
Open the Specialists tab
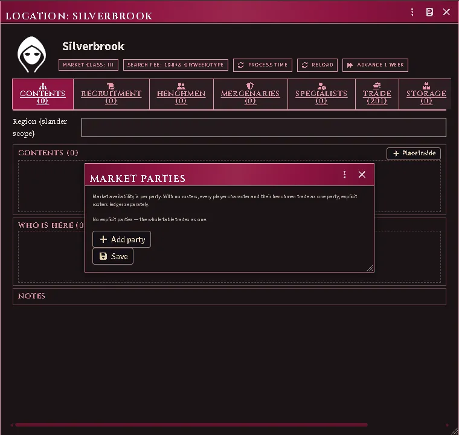(321, 94)
